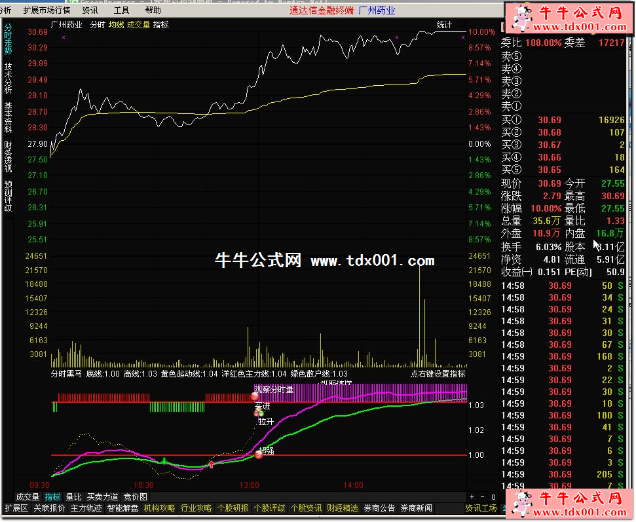Click the green down arrow on the indicator
This screenshot has width=636, height=522.
click(164, 460)
